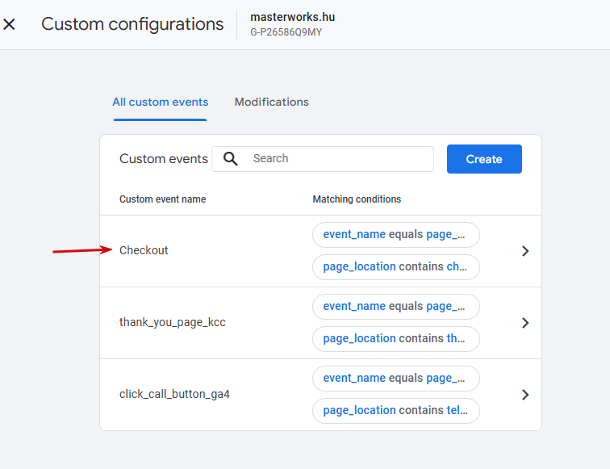Click Checkout's event_name equals page_ chip

(x=395, y=235)
